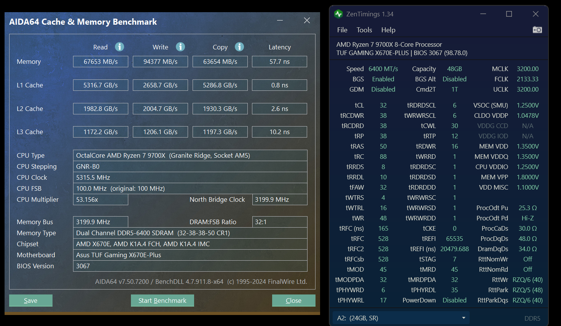Click the CPU Clock 5315.5 MHz field
The width and height of the screenshot is (561, 326).
point(190,177)
